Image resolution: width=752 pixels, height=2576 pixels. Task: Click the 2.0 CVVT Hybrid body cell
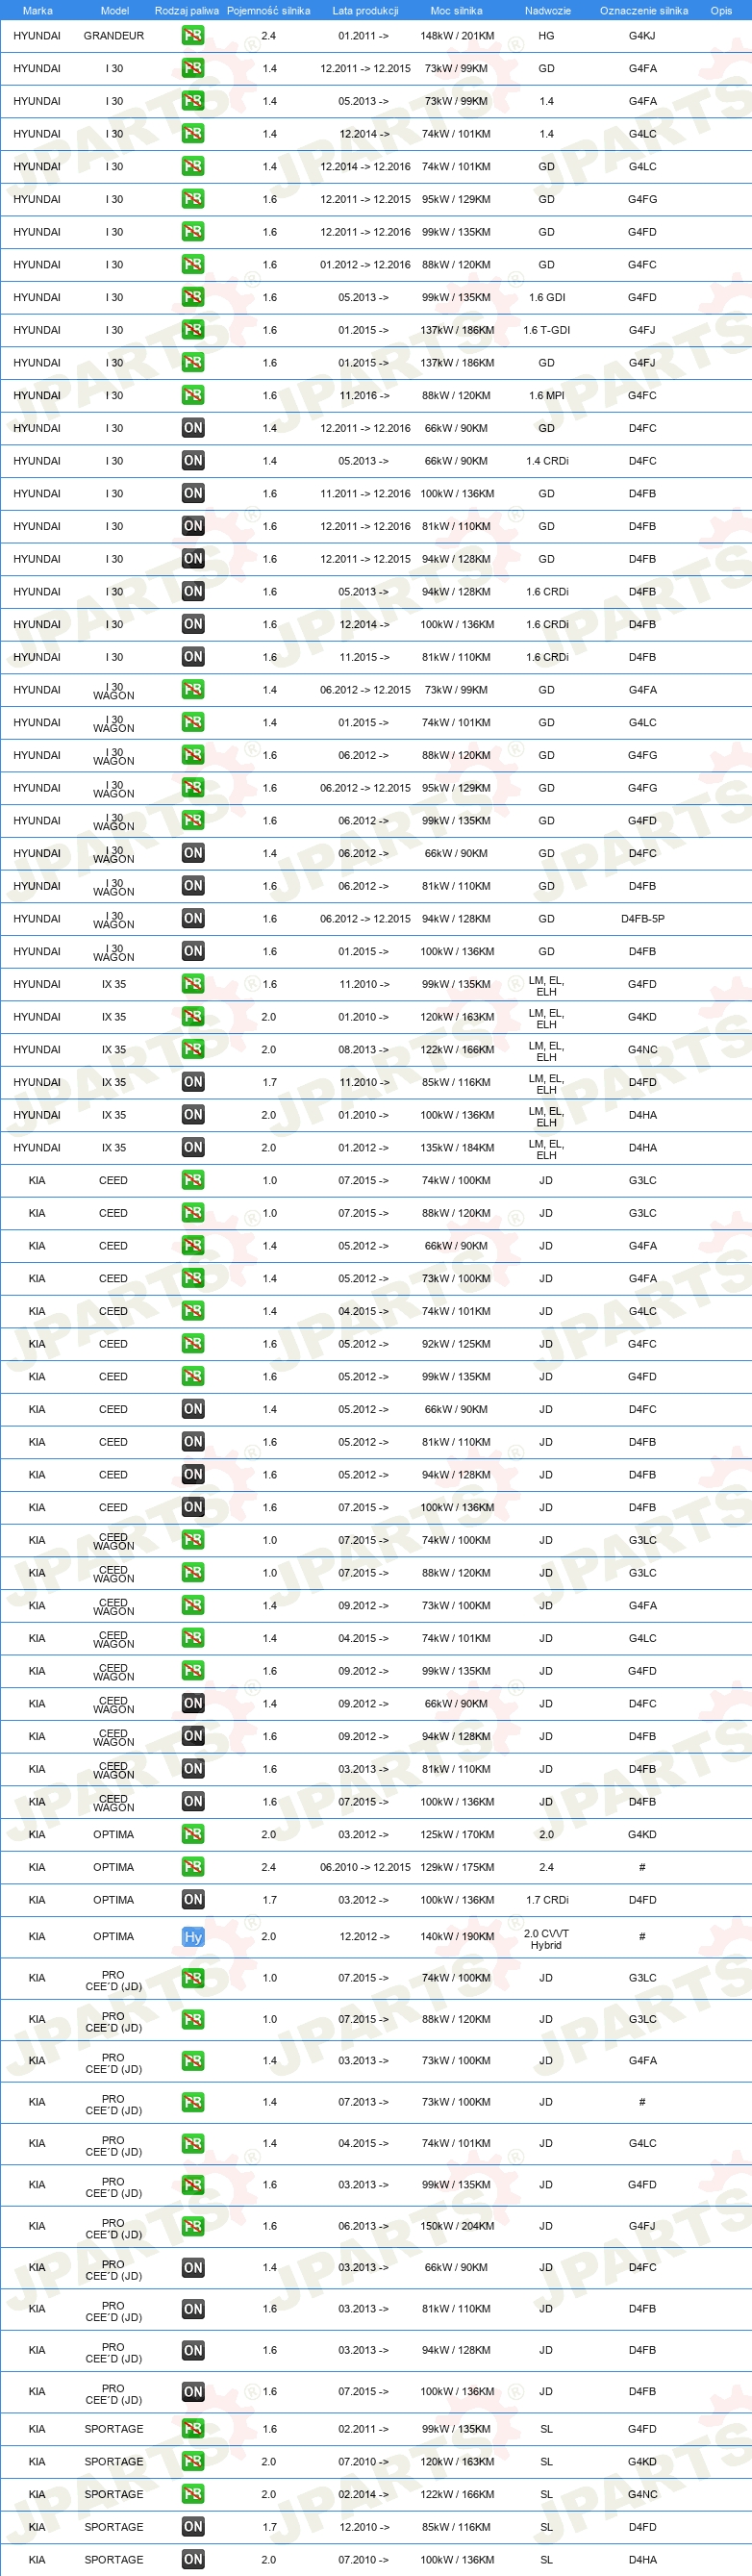546,1939
